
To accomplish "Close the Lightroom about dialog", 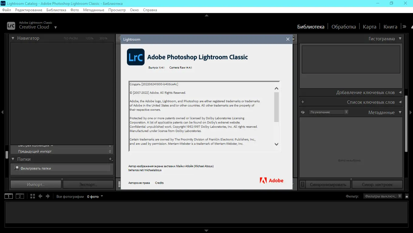I will pyautogui.click(x=288, y=39).
